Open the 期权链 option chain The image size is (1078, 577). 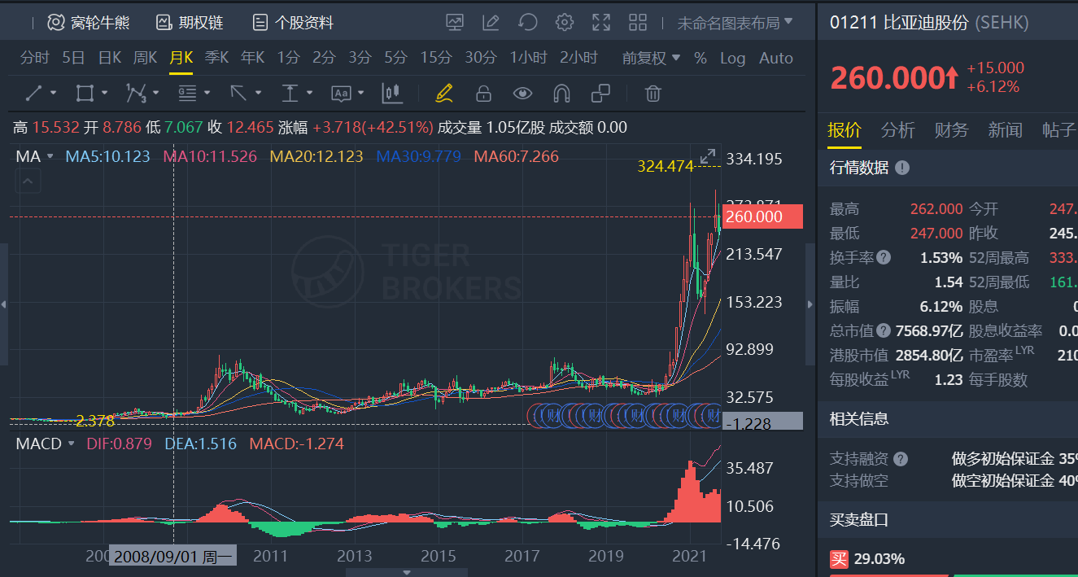(x=190, y=23)
